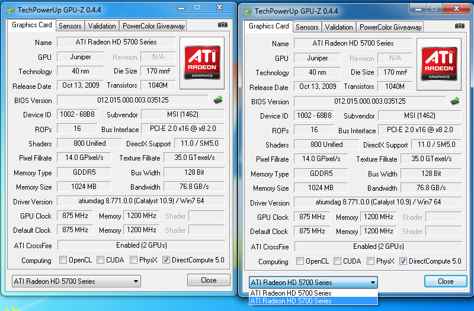Enable the OpenCL checkbox in left window
This screenshot has height=311, width=474.
(63, 260)
